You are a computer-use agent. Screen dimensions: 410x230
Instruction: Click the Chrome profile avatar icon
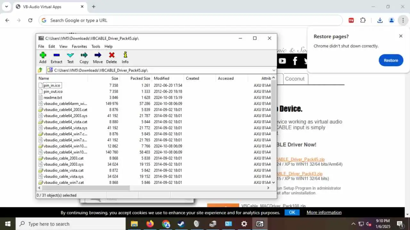(391, 20)
